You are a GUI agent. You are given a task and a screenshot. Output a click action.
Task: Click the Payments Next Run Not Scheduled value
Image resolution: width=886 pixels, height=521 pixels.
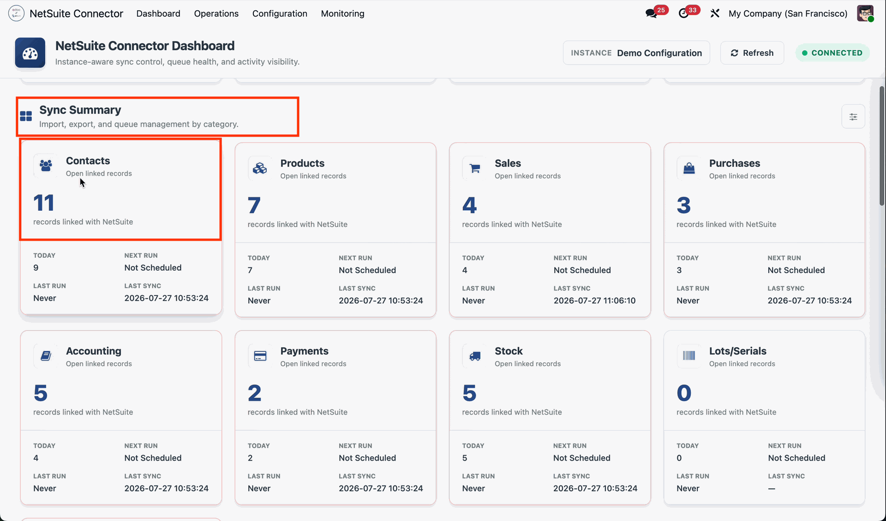click(367, 458)
